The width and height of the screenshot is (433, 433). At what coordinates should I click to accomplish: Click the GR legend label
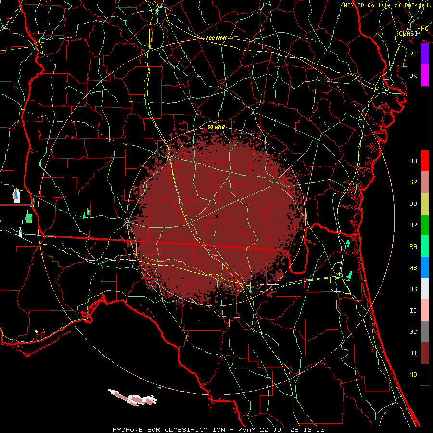pos(413,182)
